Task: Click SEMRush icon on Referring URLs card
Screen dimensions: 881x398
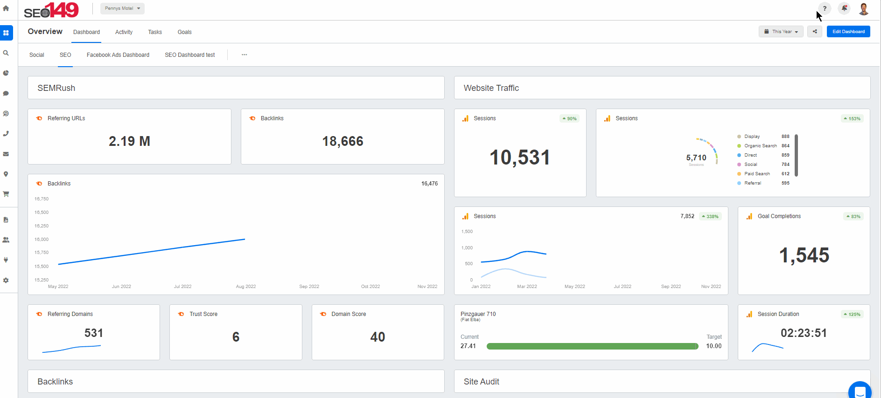Action: coord(39,118)
